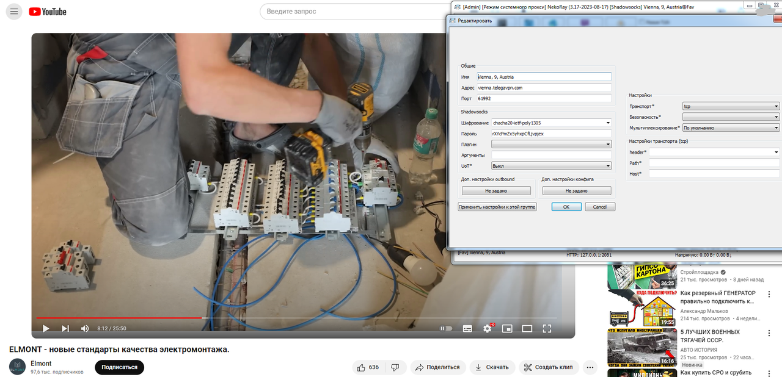
Task: Open the ГИПСОКАРТОНА video thumbnail
Action: [641, 276]
